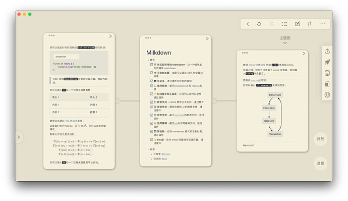Image resolution: width=348 pixels, height=201 pixels.
Task: Open the prosemirror link
Action: click(181, 86)
